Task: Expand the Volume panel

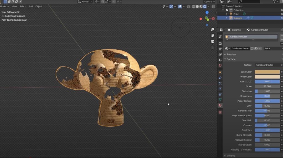Action: pyautogui.click(x=231, y=156)
